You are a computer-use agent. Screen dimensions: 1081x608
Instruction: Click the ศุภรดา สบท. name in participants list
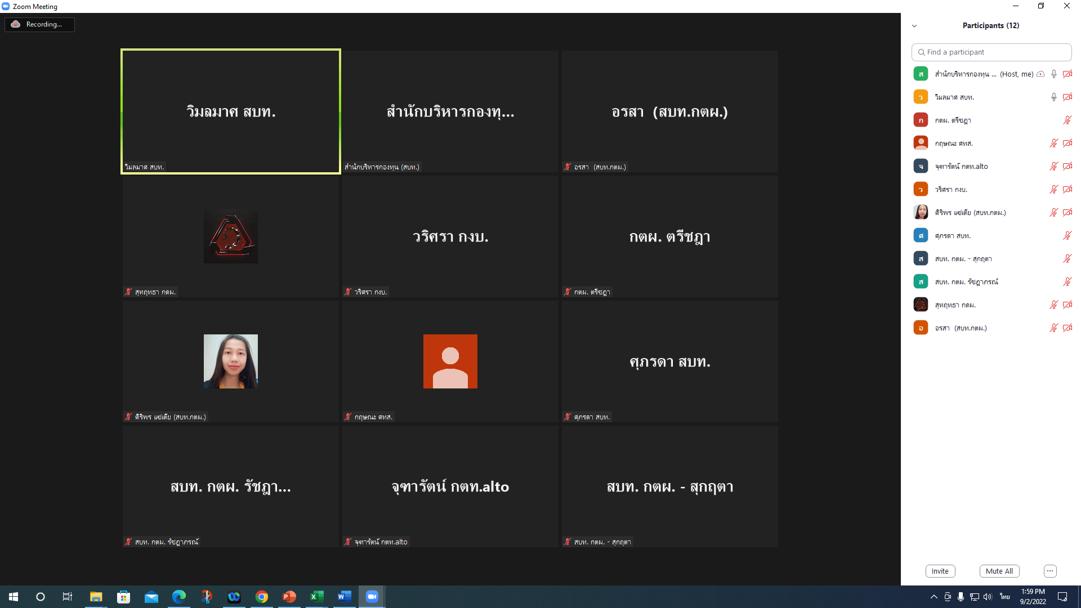(x=953, y=236)
